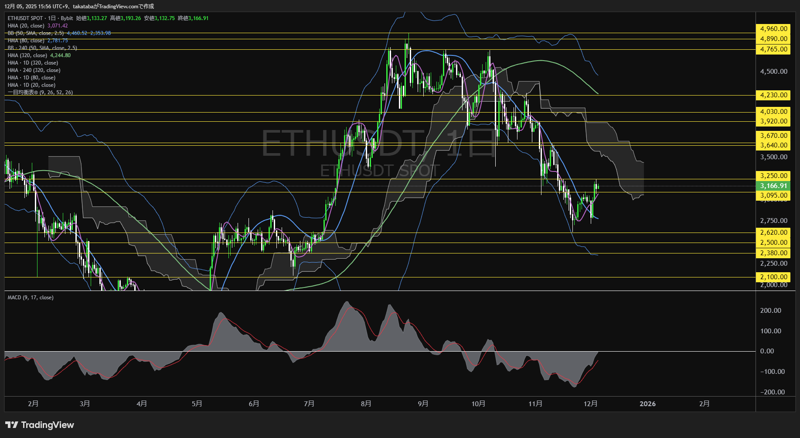This screenshot has width=800, height=438.
Task: Select the HMA · 1D (80, close) legend
Action: tap(31, 78)
